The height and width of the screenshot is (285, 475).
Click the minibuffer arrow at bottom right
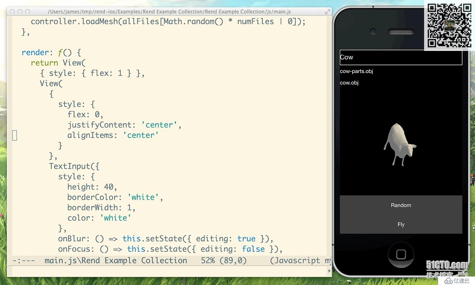329,271
